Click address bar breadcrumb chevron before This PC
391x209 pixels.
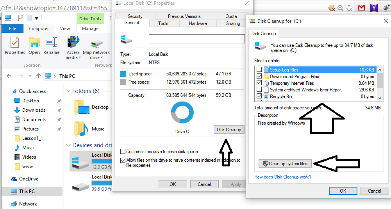[x=55, y=76]
